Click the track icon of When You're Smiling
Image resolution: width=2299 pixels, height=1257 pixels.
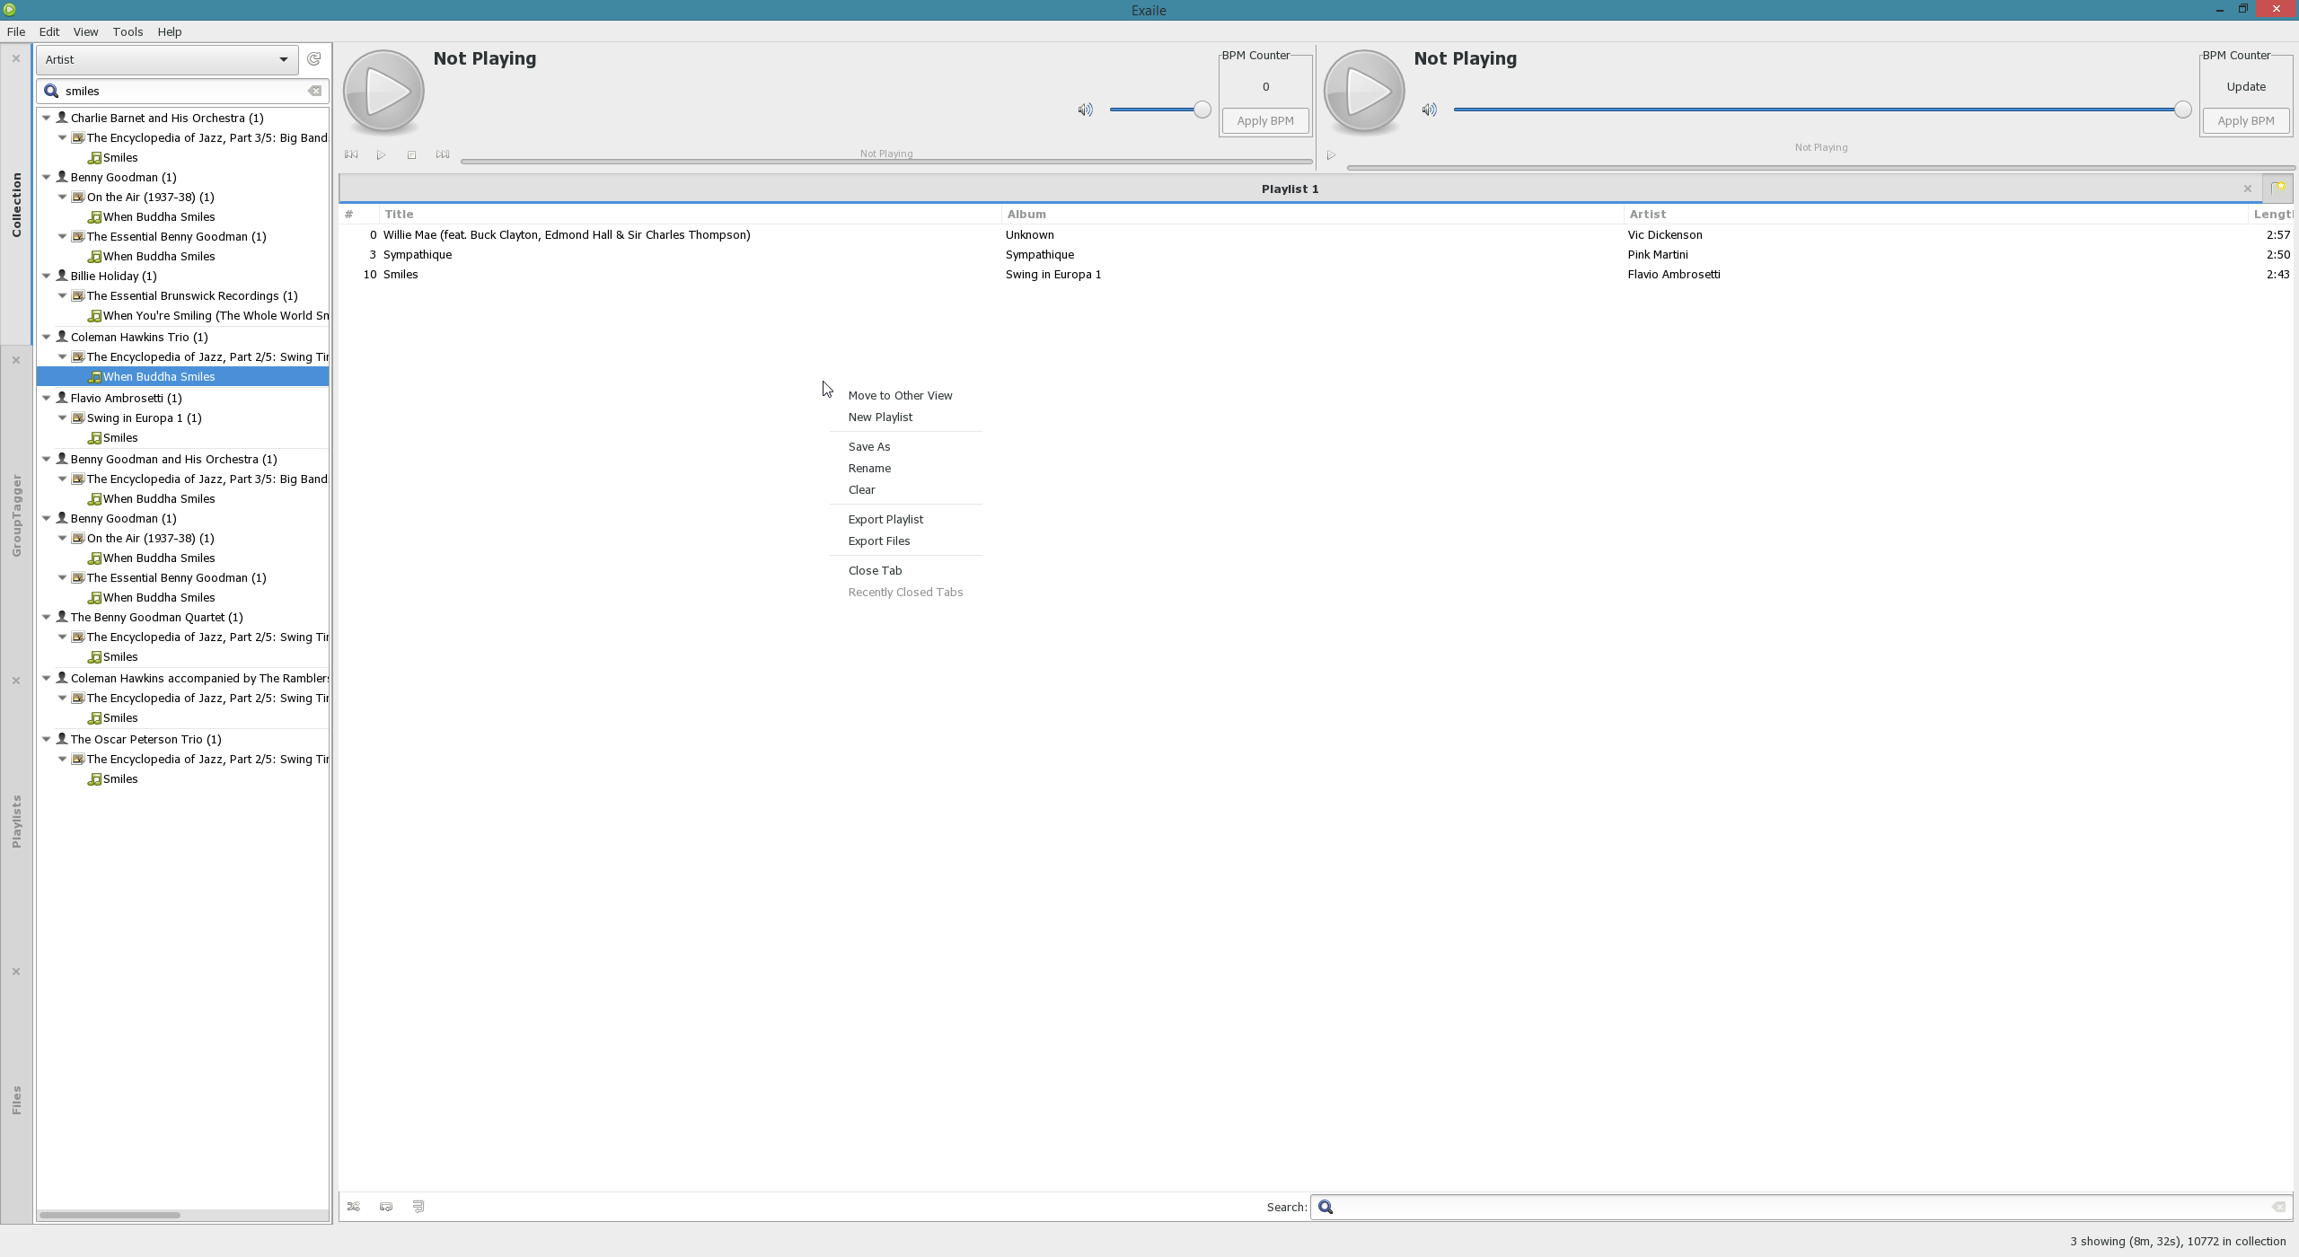[94, 316]
